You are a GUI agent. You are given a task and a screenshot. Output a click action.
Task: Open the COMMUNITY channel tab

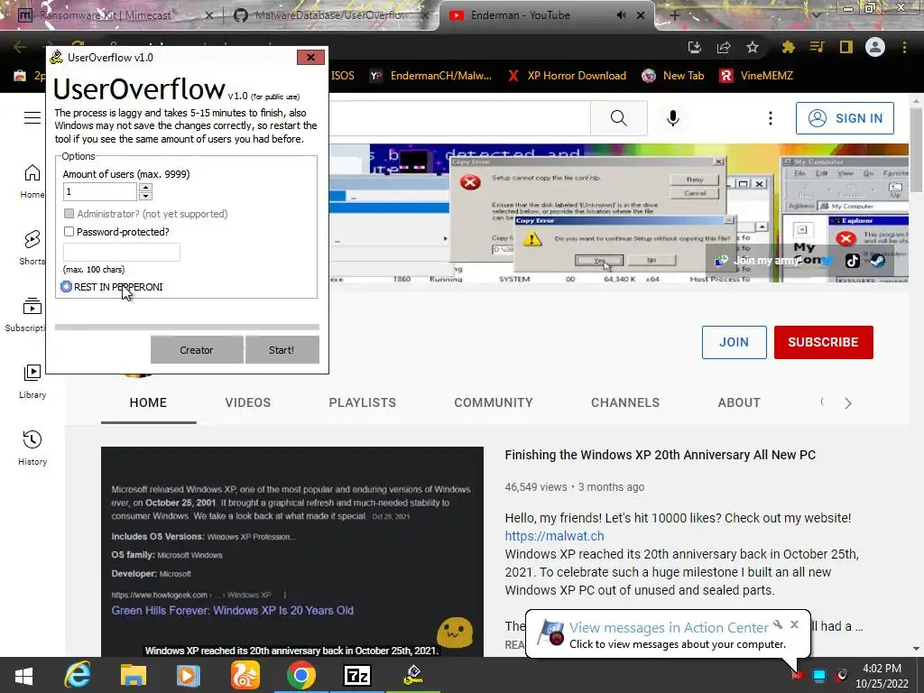(494, 402)
